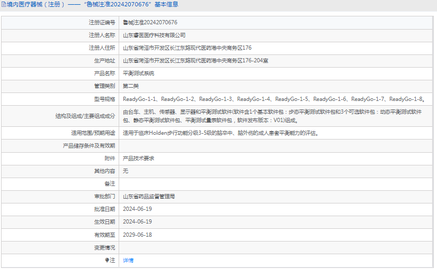This screenshot has height=269, width=437.
Task: Click the 结构及组成 composition description text
Action: (x=272, y=116)
